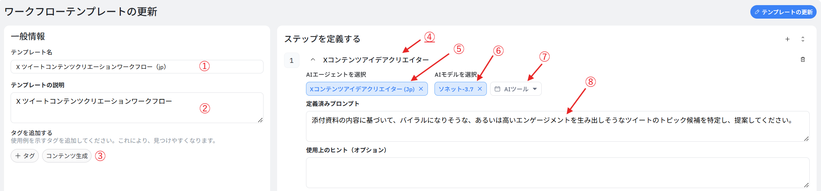Click the step number 1 badge
The image size is (821, 191).
[x=292, y=61]
